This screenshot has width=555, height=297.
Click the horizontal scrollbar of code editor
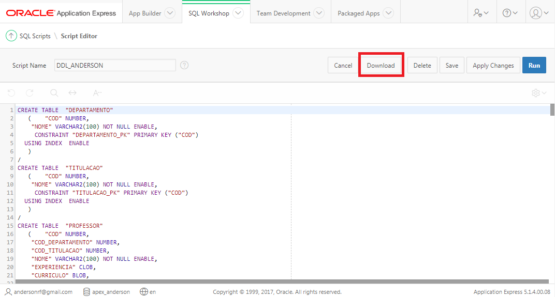282,282
